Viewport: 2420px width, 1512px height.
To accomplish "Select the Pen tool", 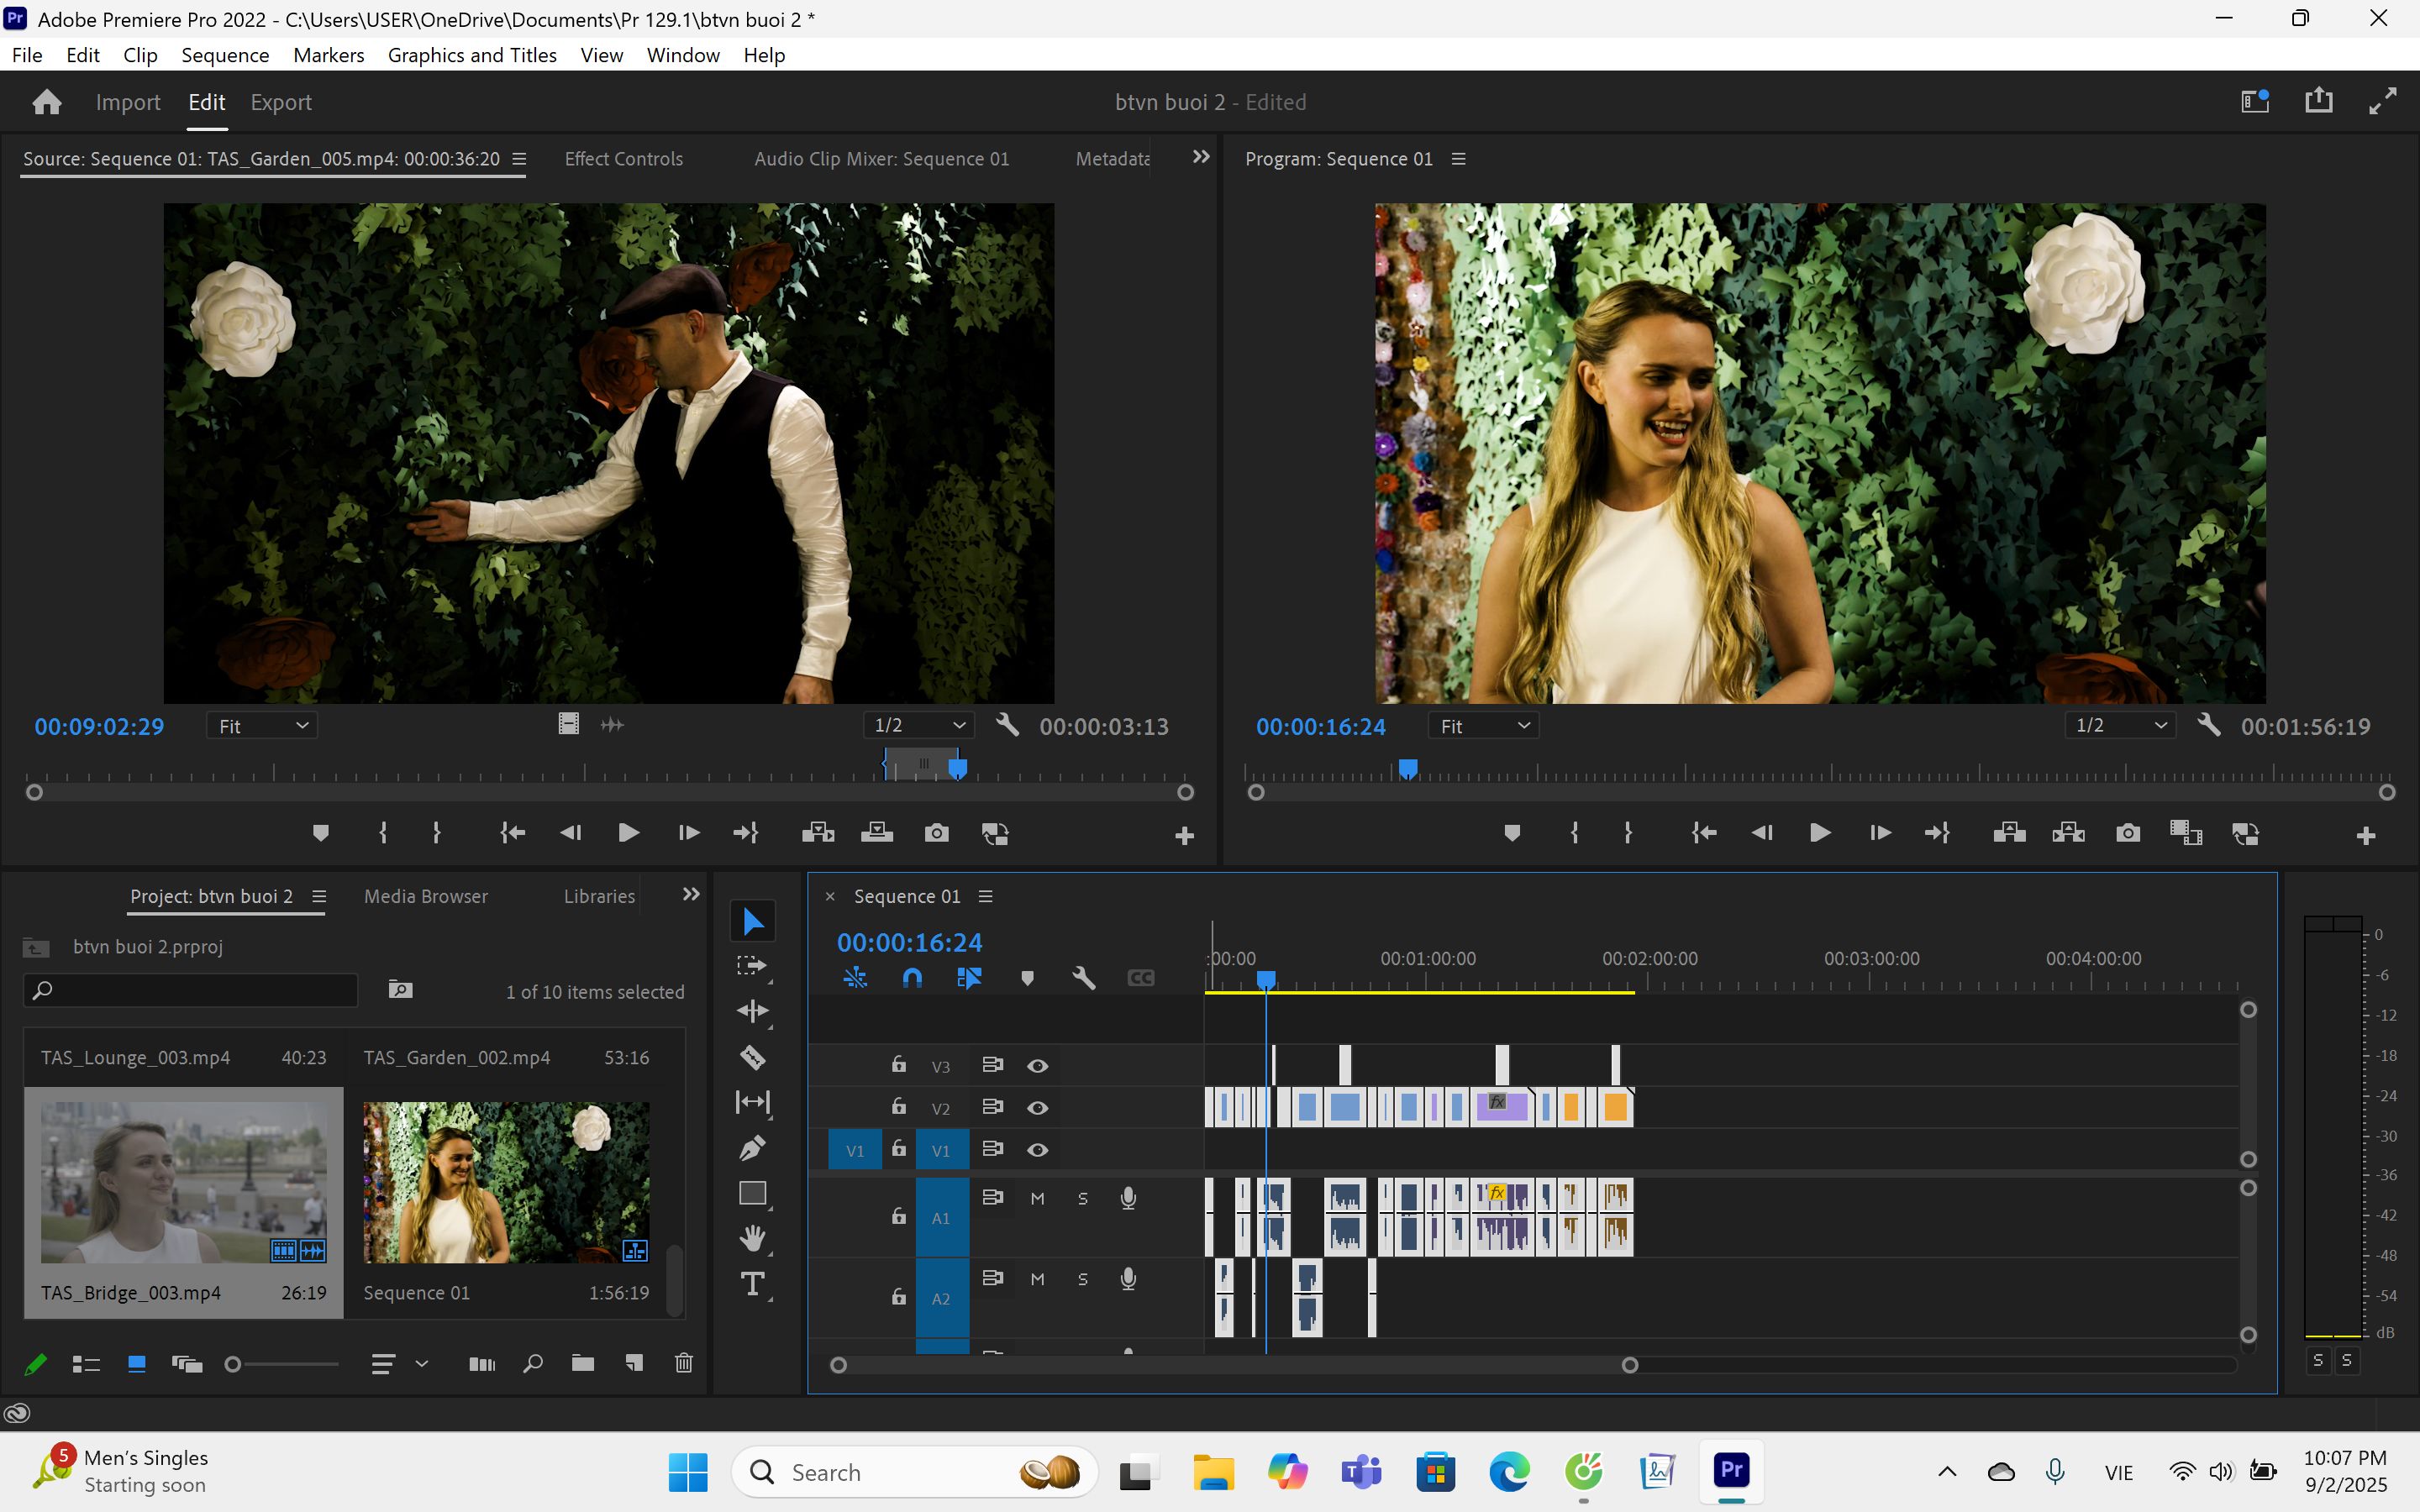I will pos(752,1148).
